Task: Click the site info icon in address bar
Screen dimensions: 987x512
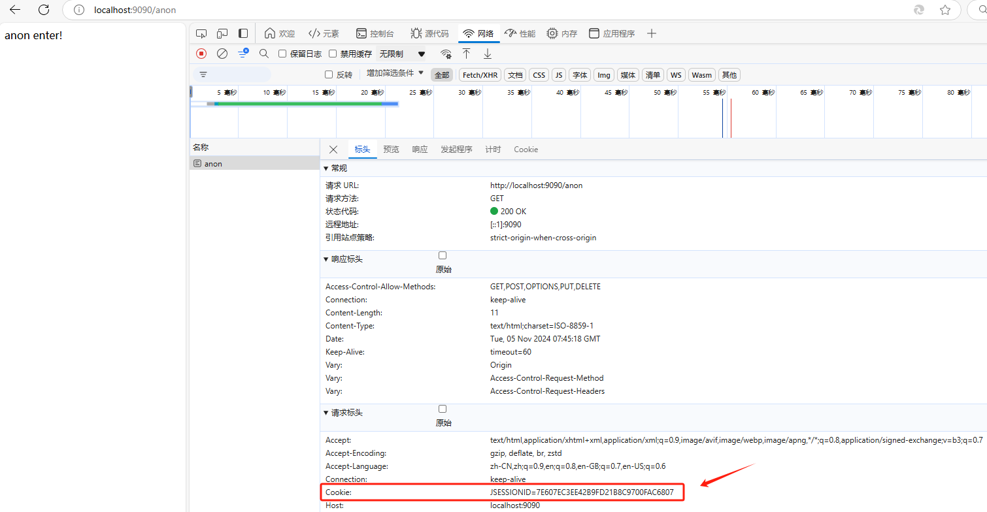Action: pos(79,10)
